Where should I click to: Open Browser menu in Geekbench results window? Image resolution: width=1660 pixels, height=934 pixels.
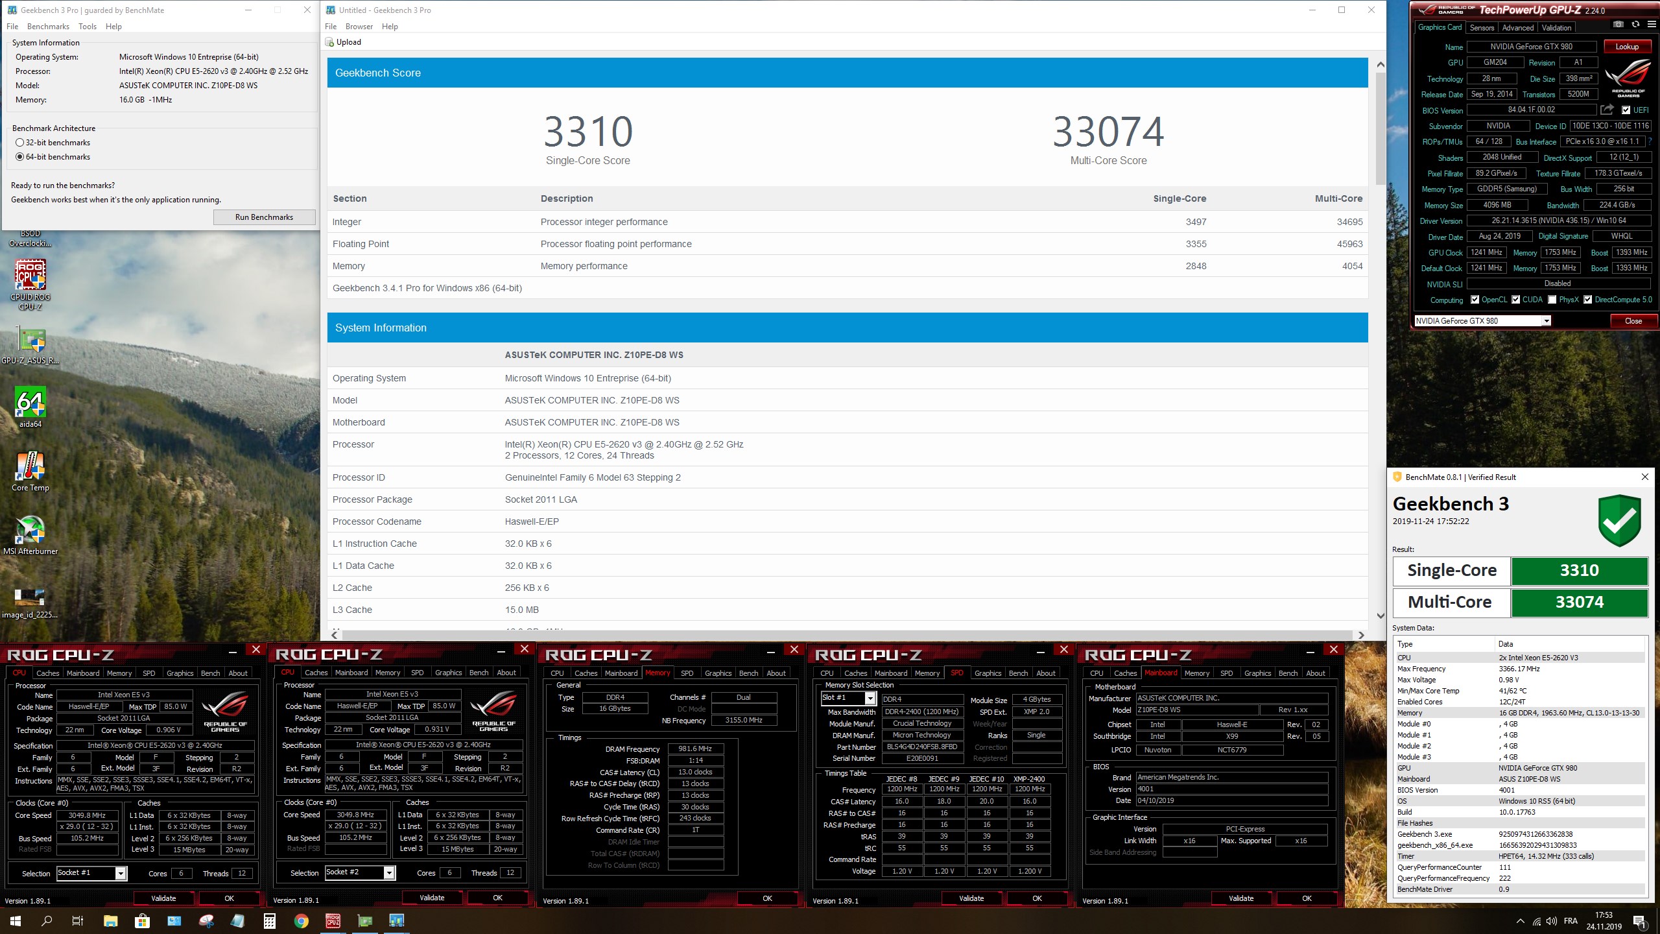[x=359, y=27]
